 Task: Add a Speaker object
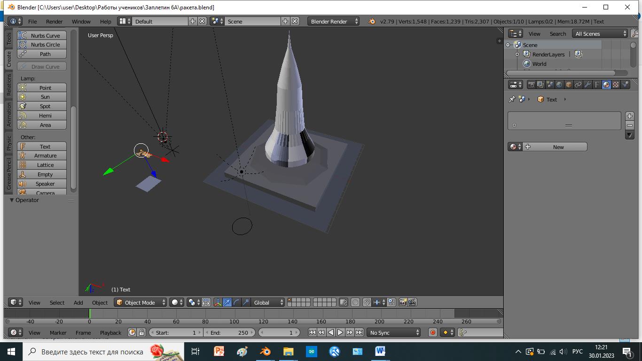(x=42, y=184)
